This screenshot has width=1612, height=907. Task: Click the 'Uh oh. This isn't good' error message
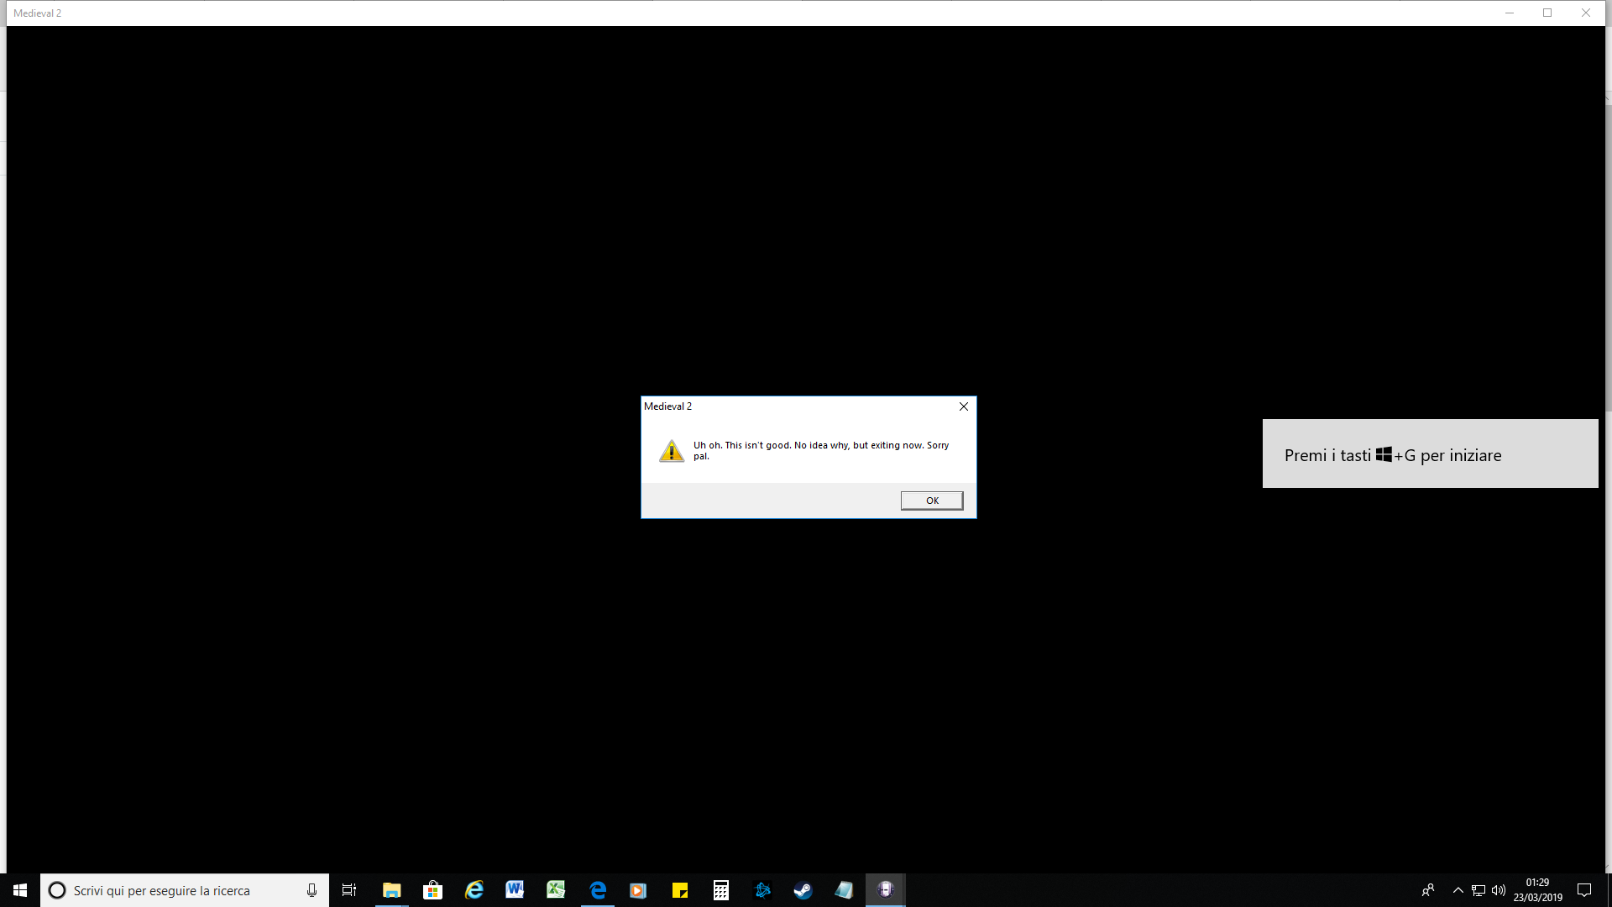(x=821, y=451)
